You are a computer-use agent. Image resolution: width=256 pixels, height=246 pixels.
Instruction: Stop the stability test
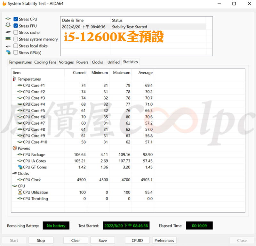(41, 240)
